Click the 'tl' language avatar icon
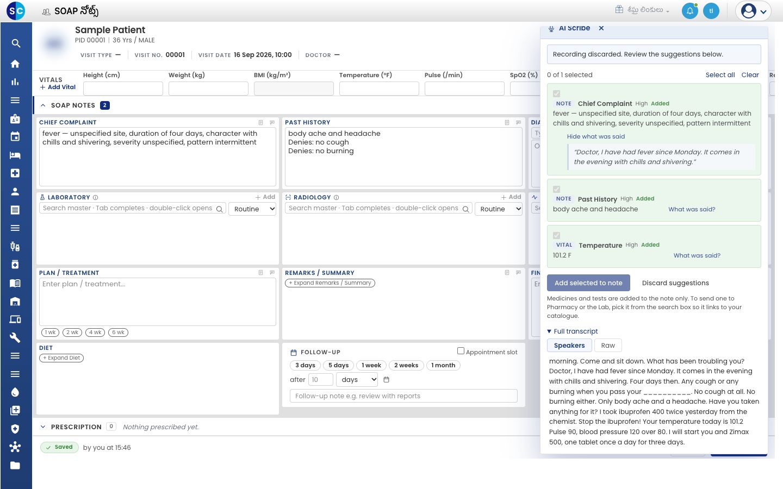 click(x=711, y=11)
